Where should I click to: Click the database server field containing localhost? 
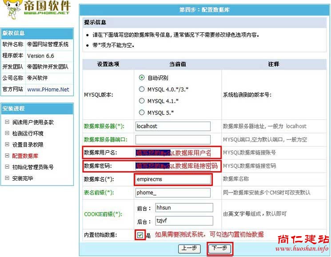click(x=173, y=126)
